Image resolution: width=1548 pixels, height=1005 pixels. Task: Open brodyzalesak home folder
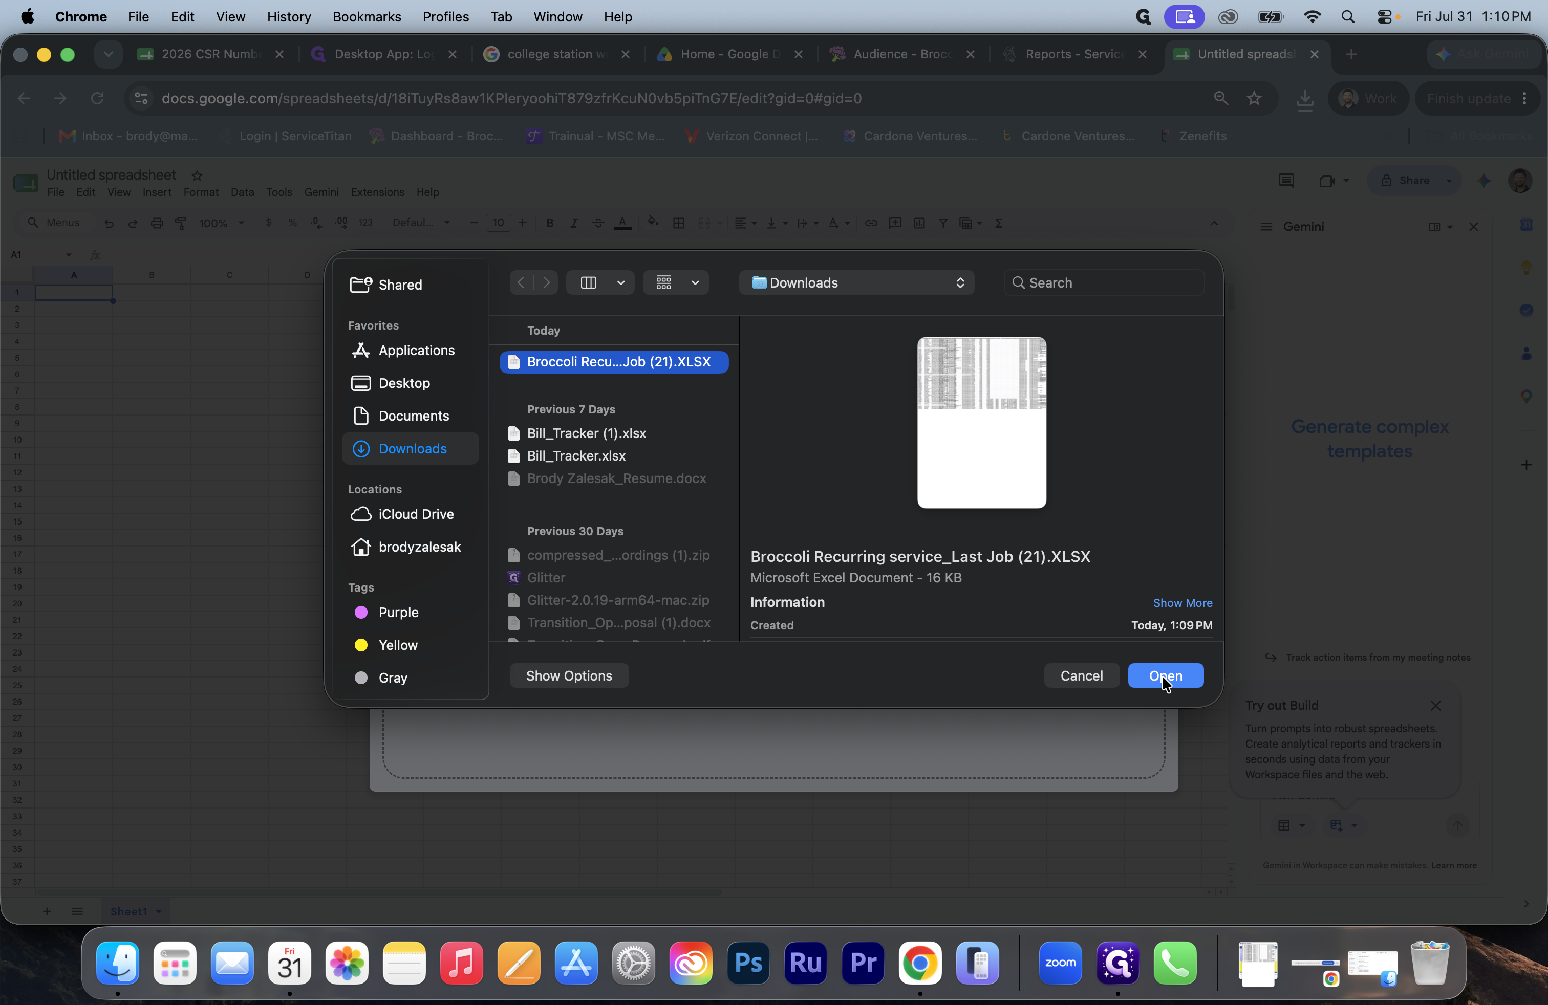(411, 547)
